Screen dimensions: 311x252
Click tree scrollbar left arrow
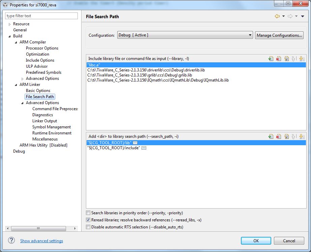coord(8,228)
